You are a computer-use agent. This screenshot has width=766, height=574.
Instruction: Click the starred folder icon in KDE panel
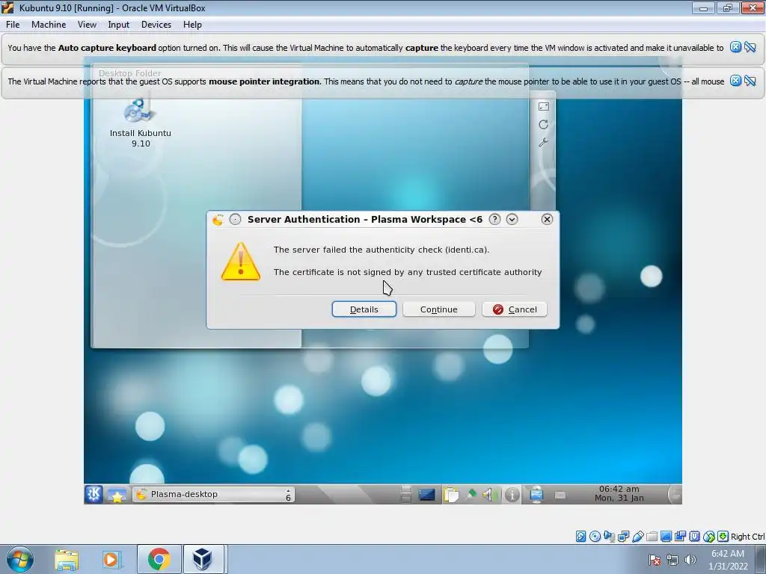(x=117, y=495)
